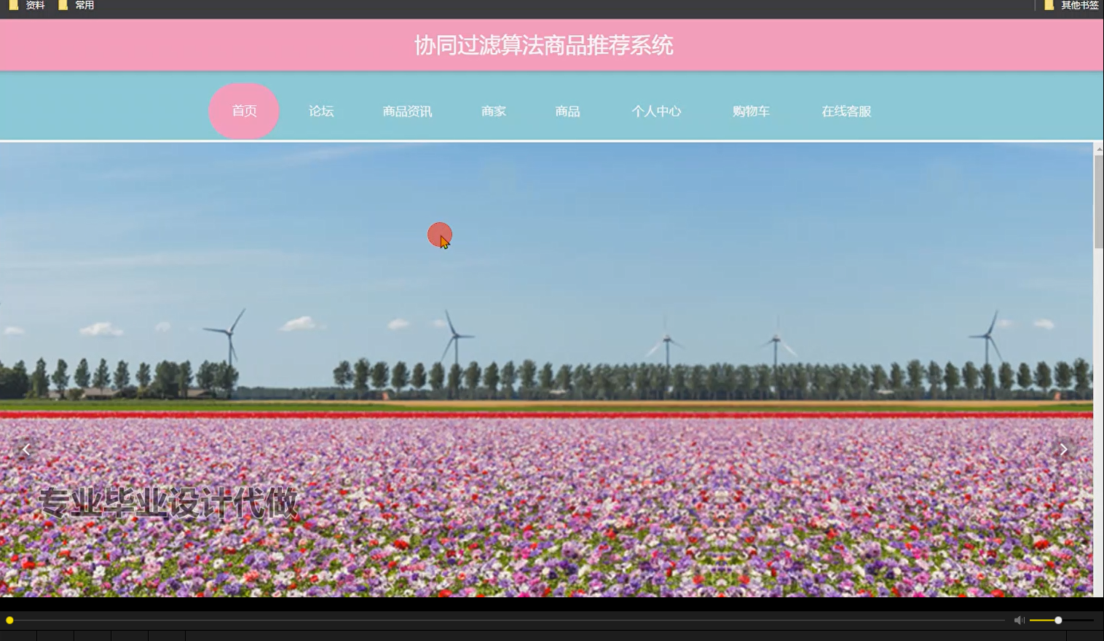This screenshot has width=1104, height=641.
Task: Open the 购物车 shopping cart page
Action: pos(751,111)
